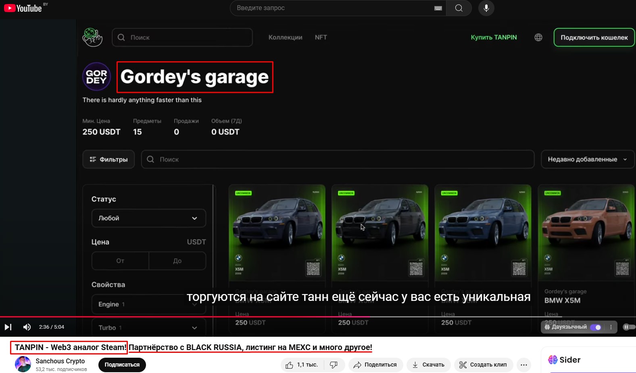Open the Коллекции menu item
Screen dimensions: 636x373
pyautogui.click(x=286, y=37)
